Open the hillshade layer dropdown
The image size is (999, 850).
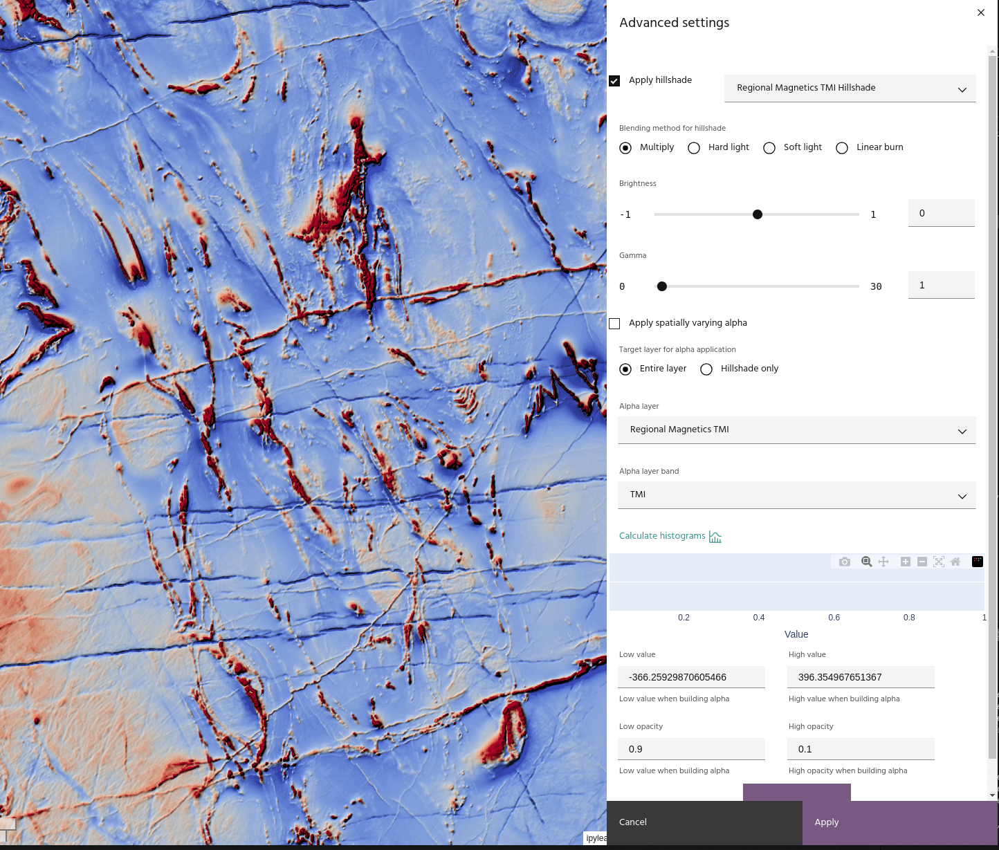click(850, 89)
